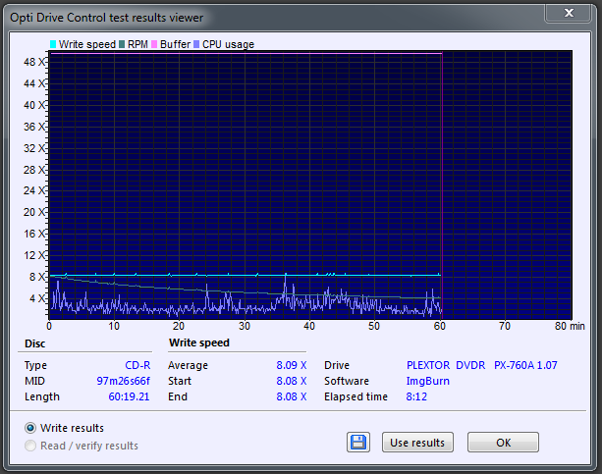Click the 80 min axis label
Image resolution: width=602 pixels, height=474 pixels.
click(x=570, y=326)
